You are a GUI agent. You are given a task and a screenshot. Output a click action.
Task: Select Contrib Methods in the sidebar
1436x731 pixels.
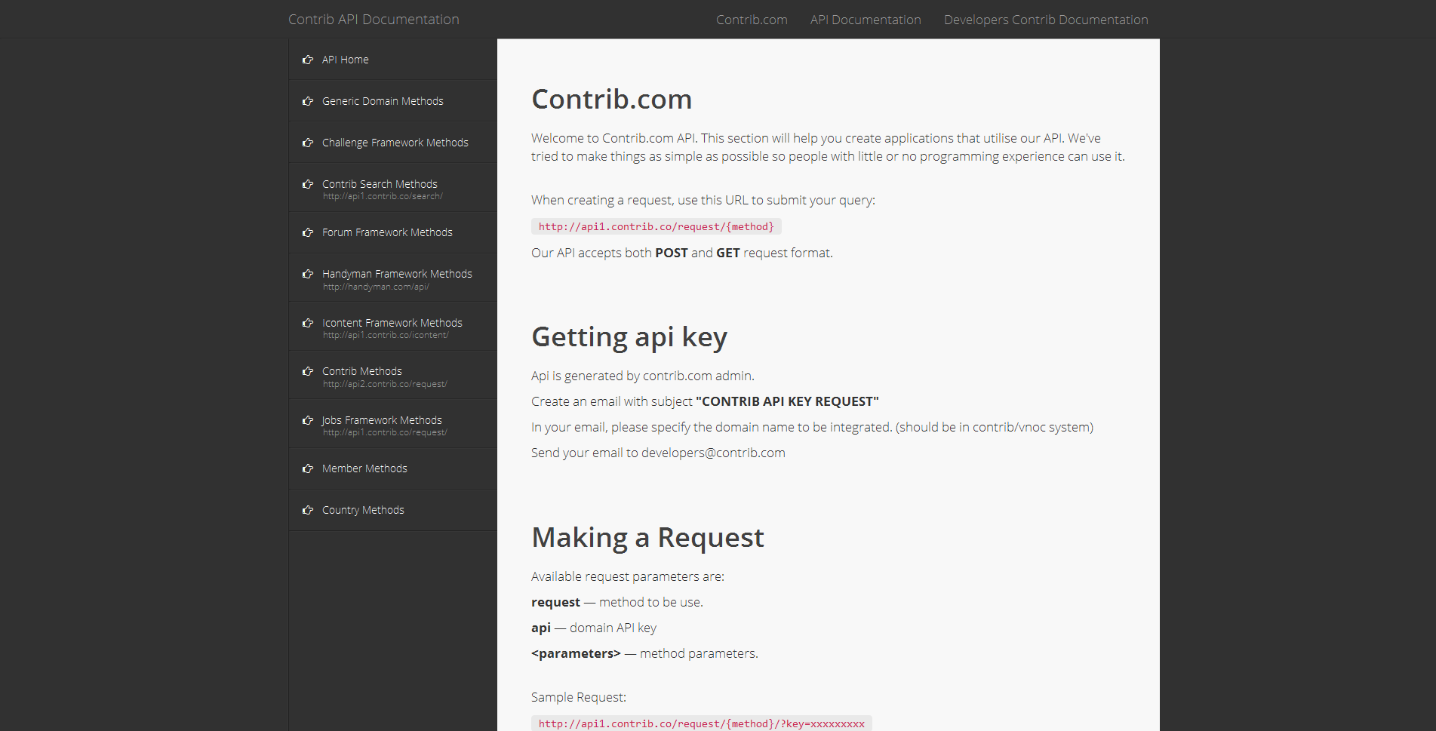tap(392, 376)
